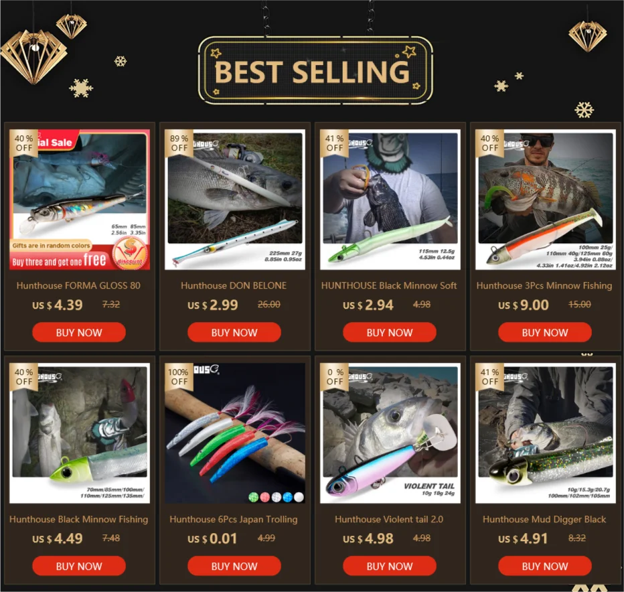This screenshot has height=592, width=624.
Task: Click BUY NOW for Hunthouse 6Pcs Japan Trolling
Action: coord(234,566)
